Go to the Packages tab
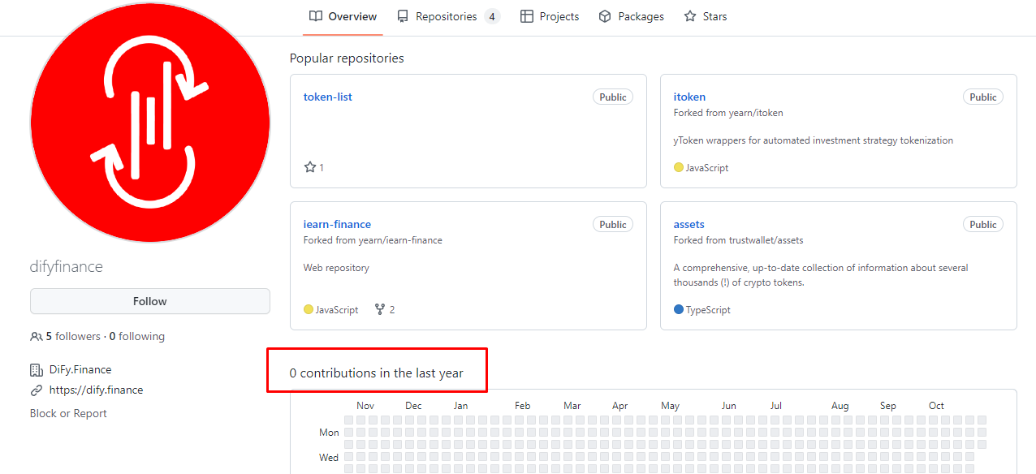The height and width of the screenshot is (474, 1036). (x=631, y=16)
